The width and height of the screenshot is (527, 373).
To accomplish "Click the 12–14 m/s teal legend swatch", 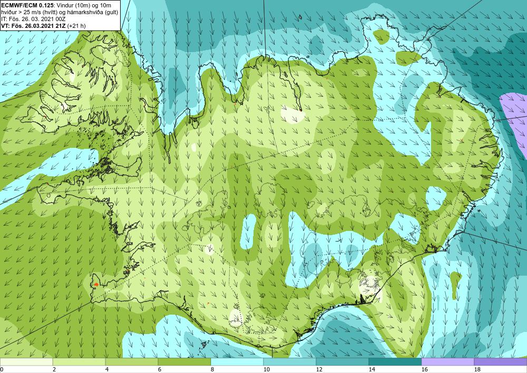I will [343, 361].
